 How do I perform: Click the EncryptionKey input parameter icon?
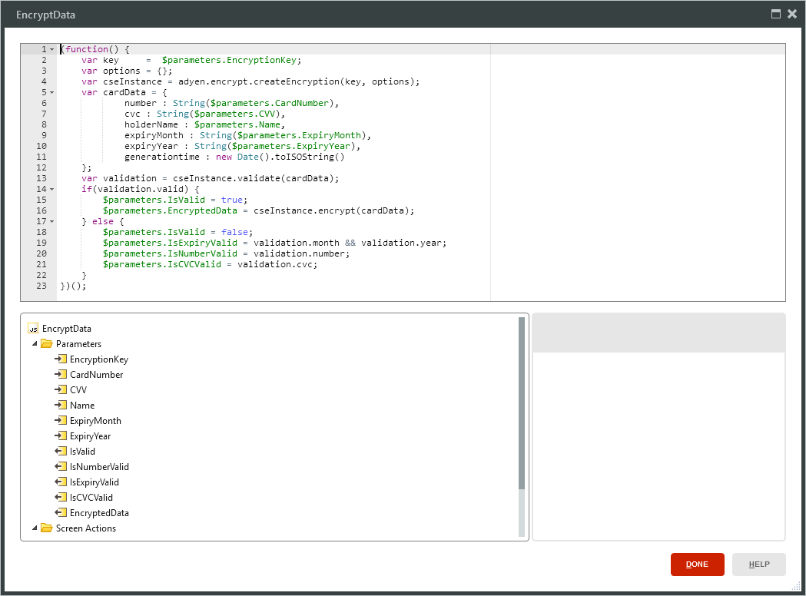click(61, 359)
